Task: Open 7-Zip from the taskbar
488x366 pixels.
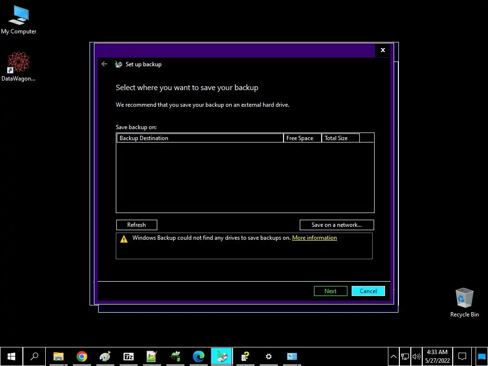Action: click(129, 356)
